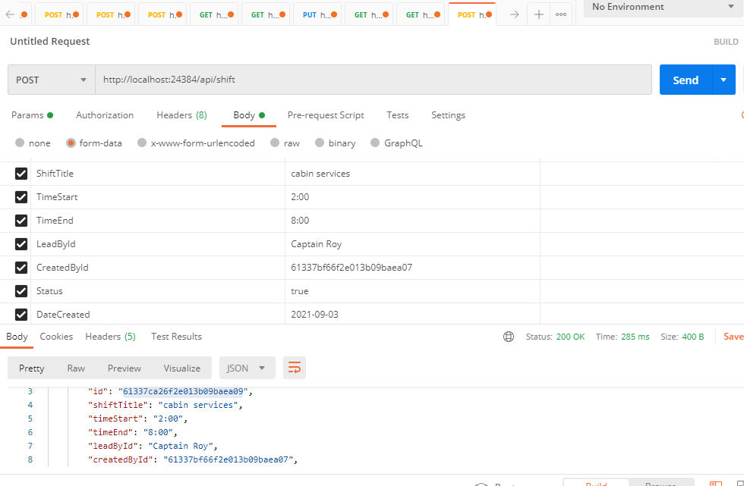
Task: Click the '8:00' value cell
Action: coord(412,221)
